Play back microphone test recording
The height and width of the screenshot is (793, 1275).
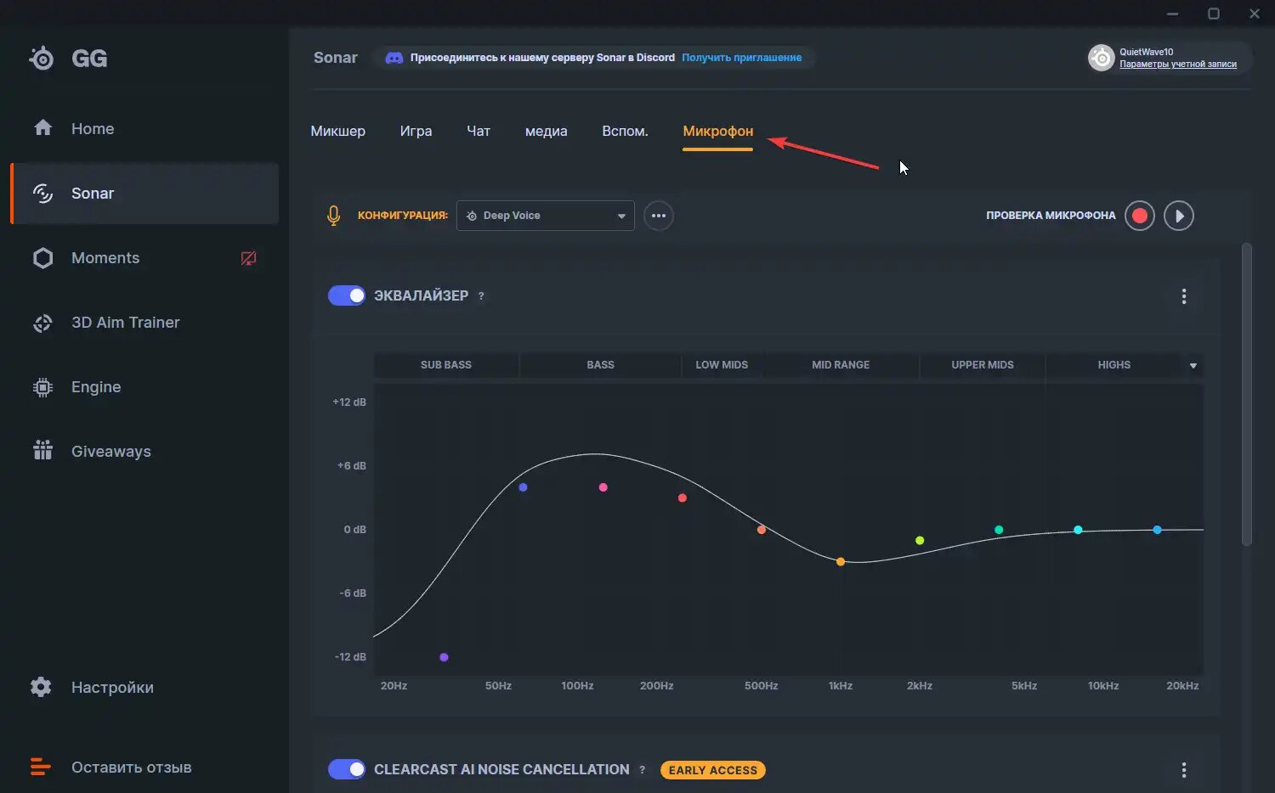click(1179, 216)
